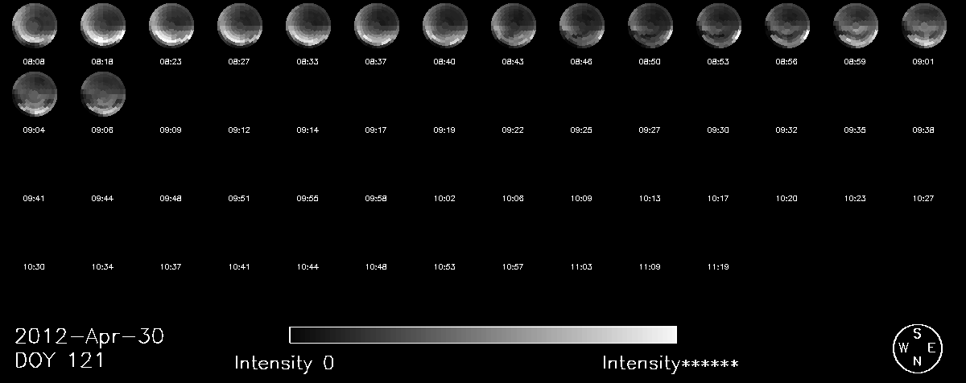This screenshot has height=383, width=966.
Task: Select the 10:57 timestamp
Action: tap(513, 266)
